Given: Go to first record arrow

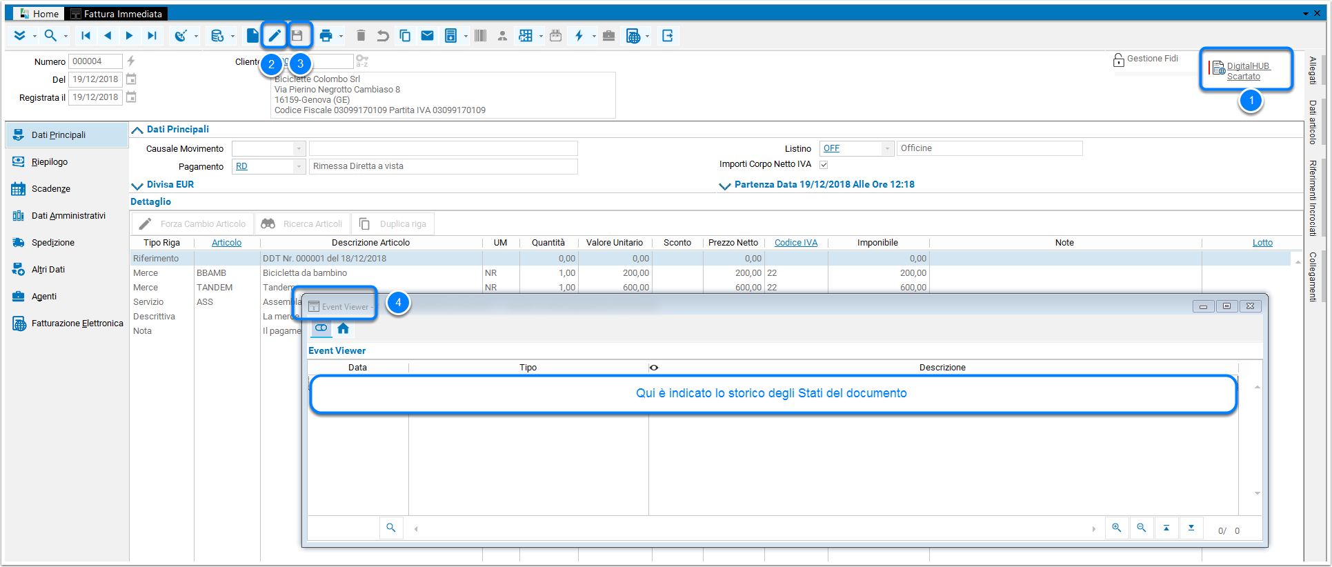Looking at the screenshot, I should [x=86, y=36].
